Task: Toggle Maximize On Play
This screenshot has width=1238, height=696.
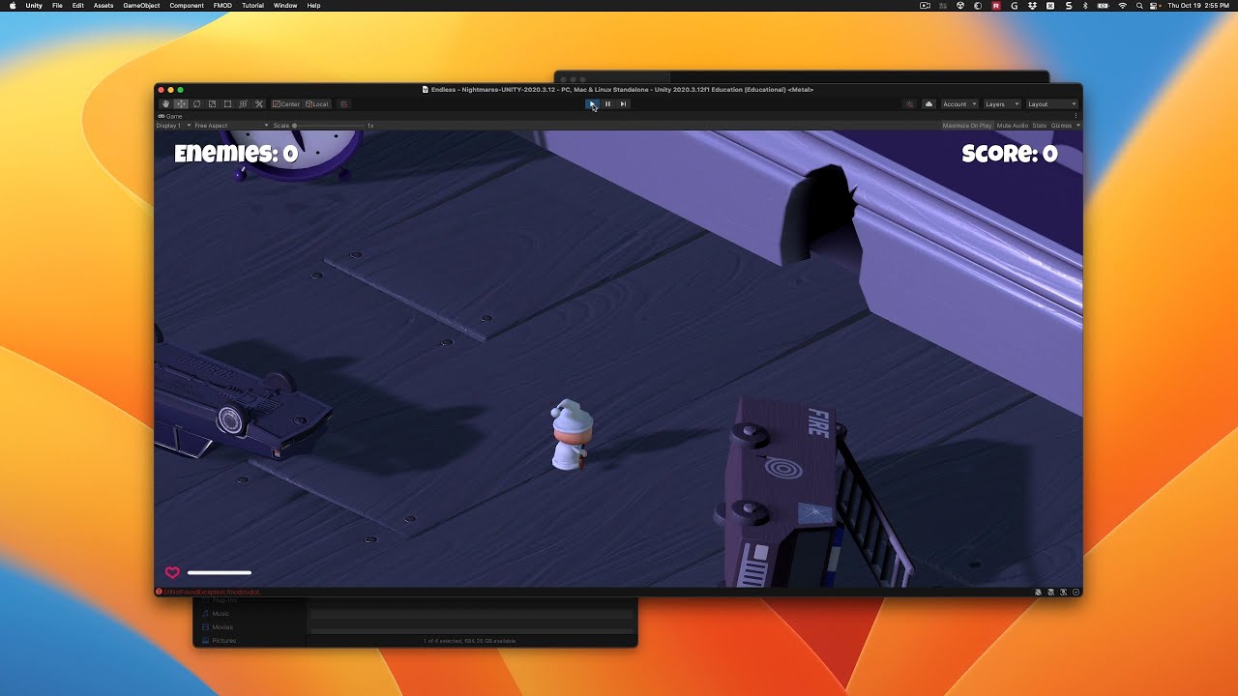Action: pos(967,126)
